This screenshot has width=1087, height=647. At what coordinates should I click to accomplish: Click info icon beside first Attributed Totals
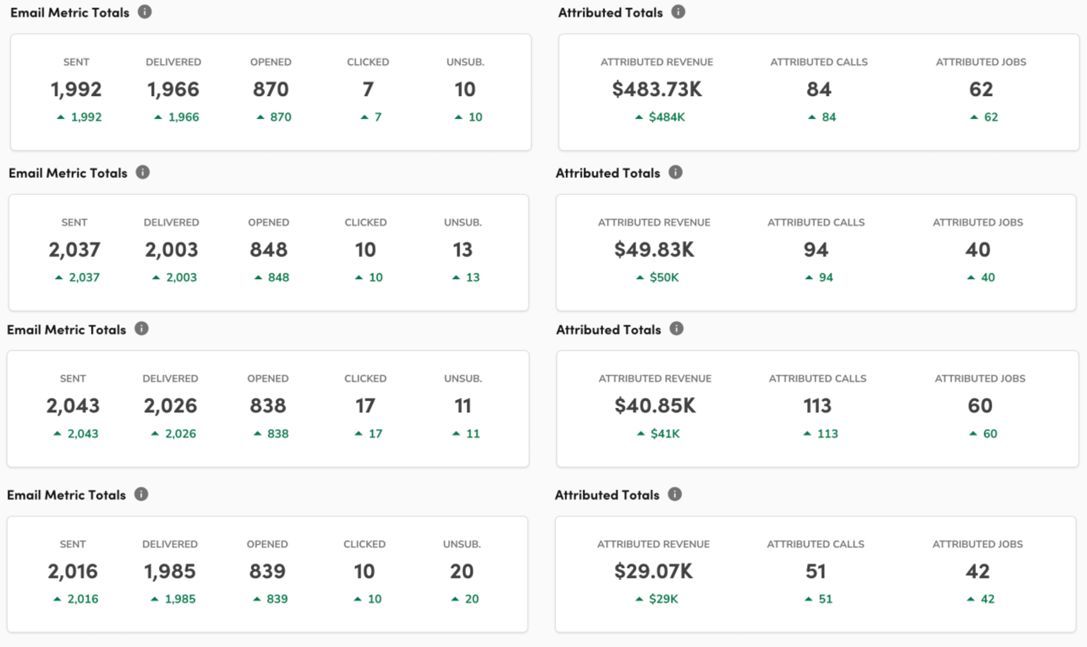[678, 12]
